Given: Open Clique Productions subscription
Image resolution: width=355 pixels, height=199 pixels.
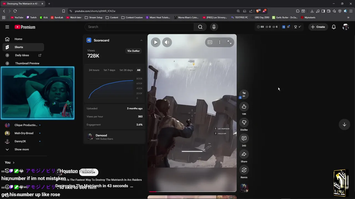Looking at the screenshot, I should click(23, 125).
